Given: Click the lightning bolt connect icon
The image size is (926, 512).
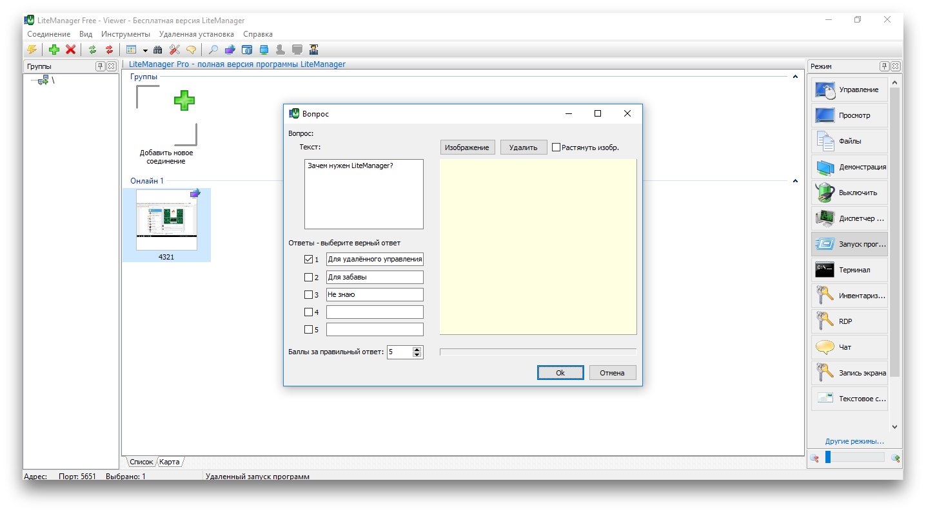Looking at the screenshot, I should coord(32,50).
